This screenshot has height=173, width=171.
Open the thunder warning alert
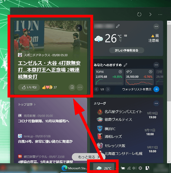click(x=154, y=38)
